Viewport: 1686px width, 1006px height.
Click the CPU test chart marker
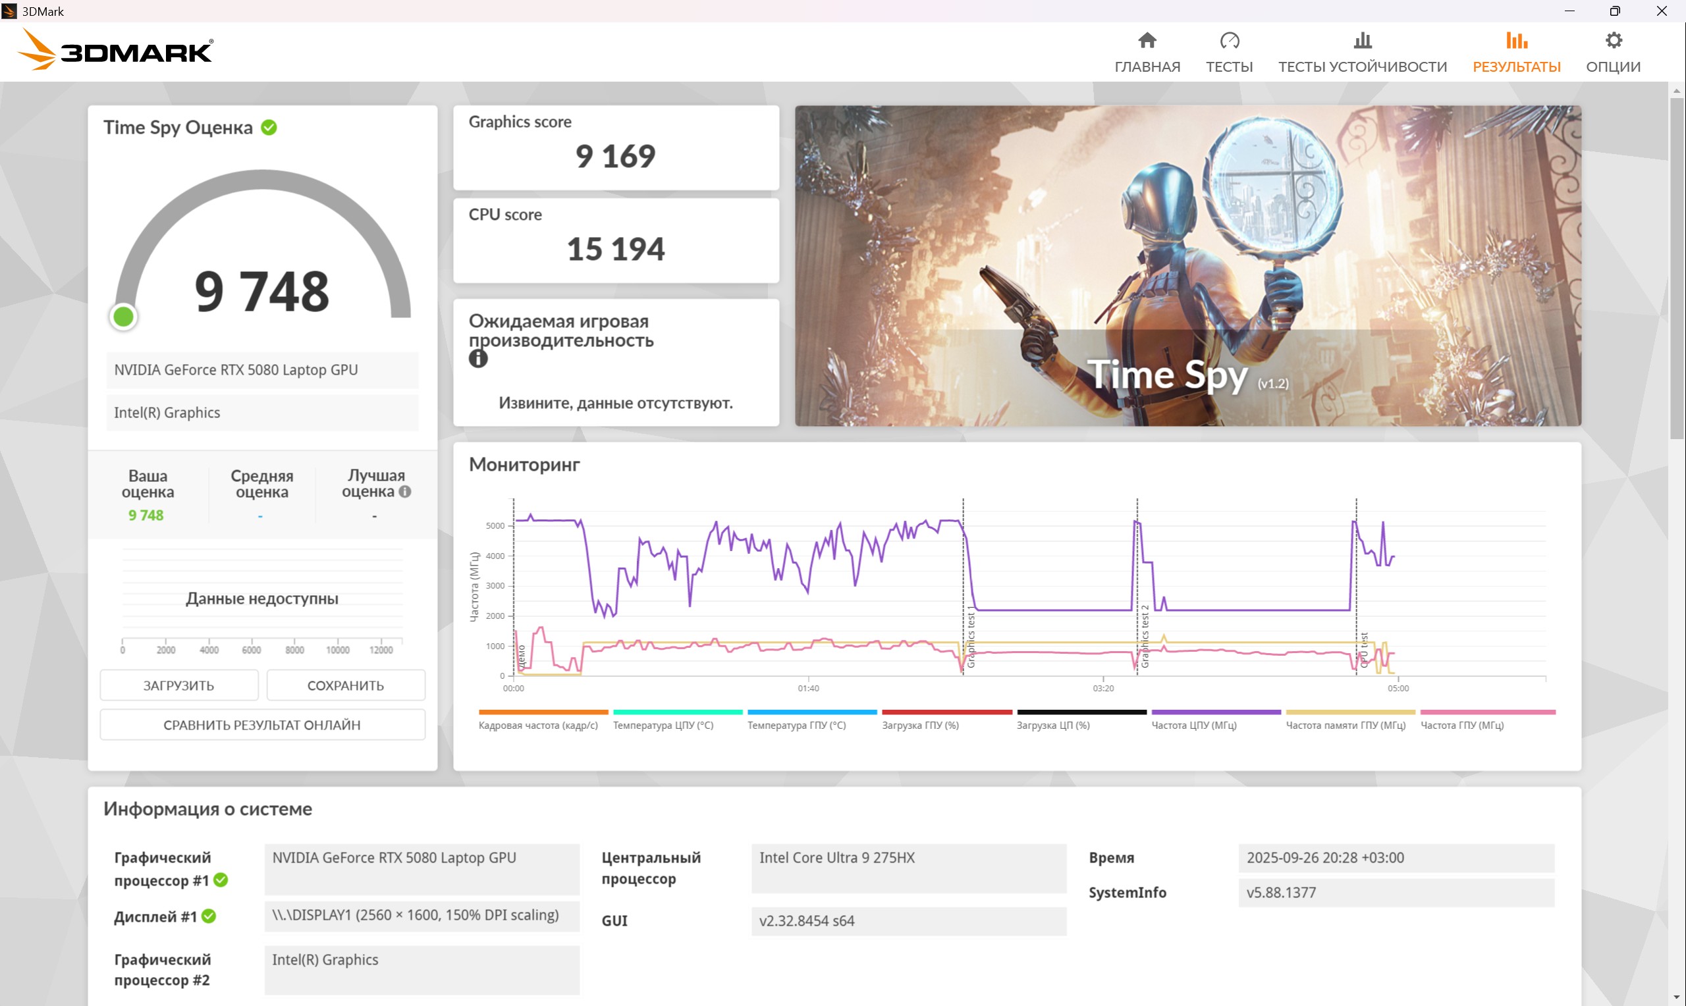(x=1364, y=650)
